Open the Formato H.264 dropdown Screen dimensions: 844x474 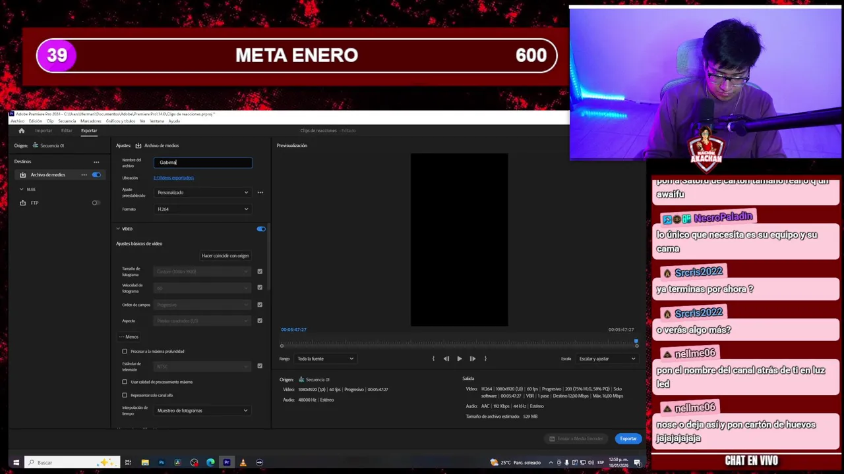point(202,209)
